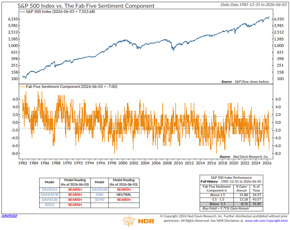The image size is (291, 230).
Task: Click the 2008 label on the time axis
Action: pyautogui.click(x=167, y=163)
